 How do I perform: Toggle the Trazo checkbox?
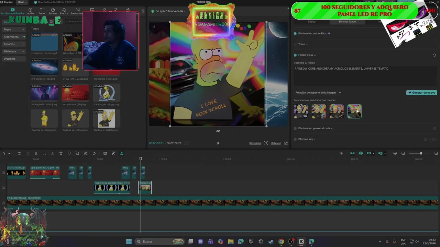pos(295,44)
